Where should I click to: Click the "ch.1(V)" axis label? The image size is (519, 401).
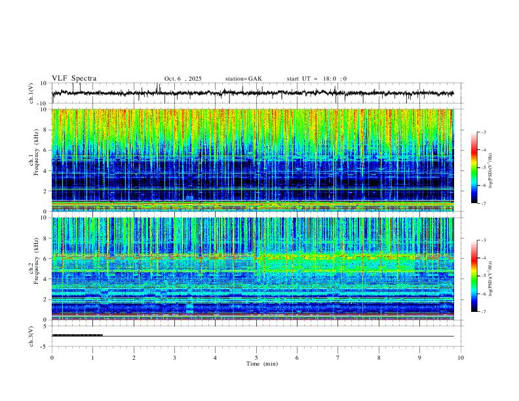tap(31, 93)
